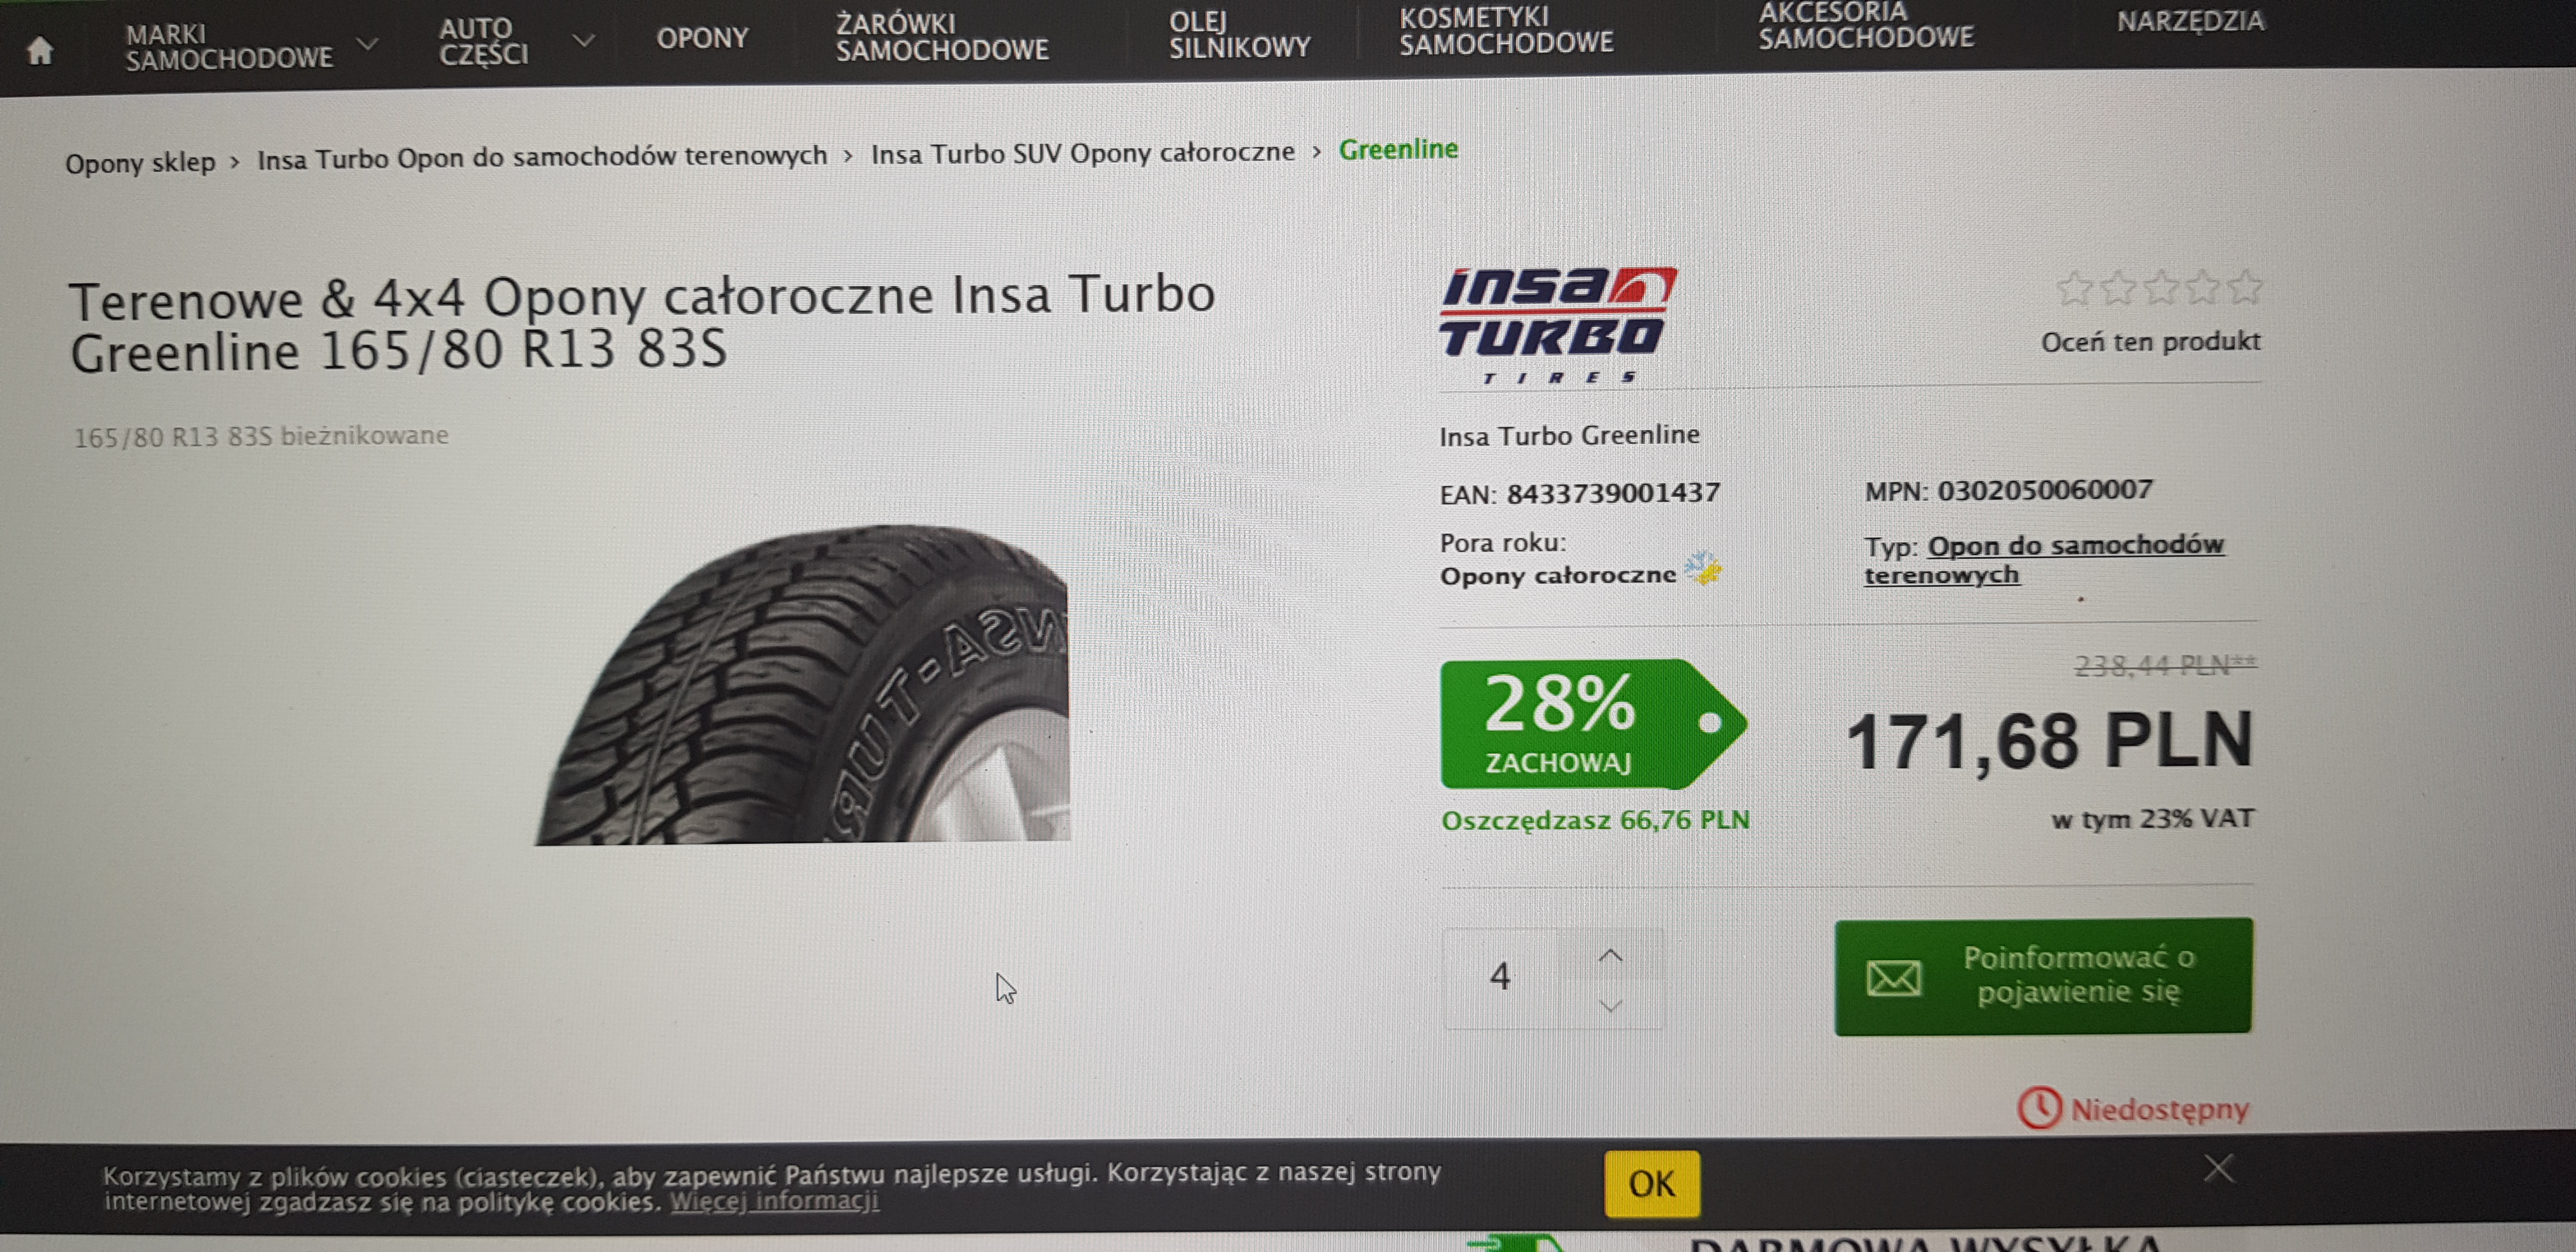Click the Poinformować o pojawienie się button

click(2043, 976)
